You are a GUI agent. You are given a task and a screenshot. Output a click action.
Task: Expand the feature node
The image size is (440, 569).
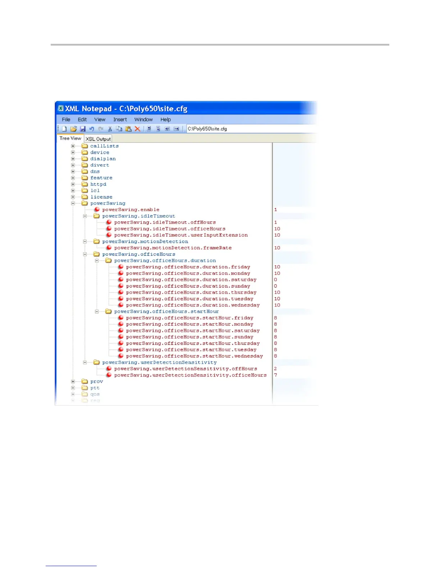pos(73,178)
